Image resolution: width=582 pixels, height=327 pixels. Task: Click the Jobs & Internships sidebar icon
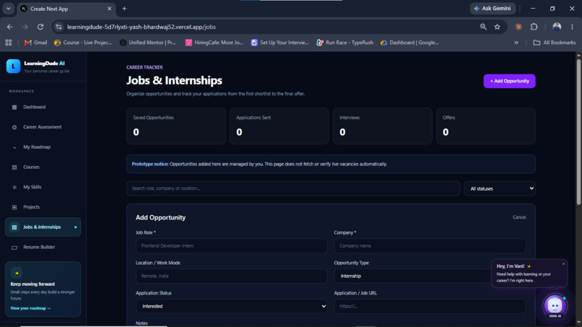tap(14, 227)
